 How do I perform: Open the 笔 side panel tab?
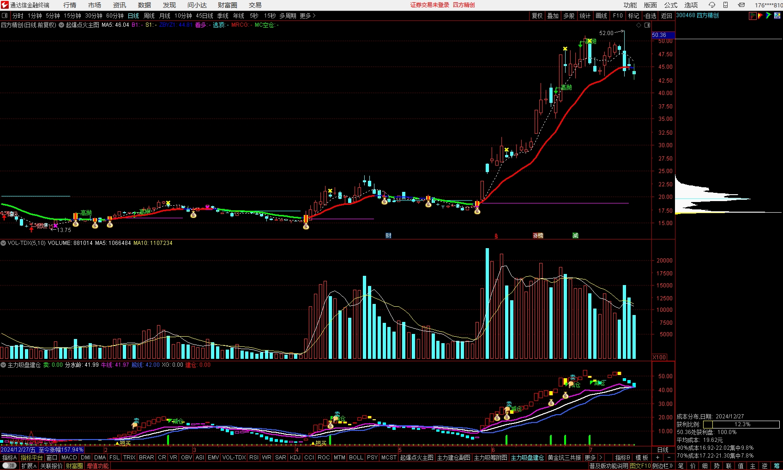click(681, 466)
